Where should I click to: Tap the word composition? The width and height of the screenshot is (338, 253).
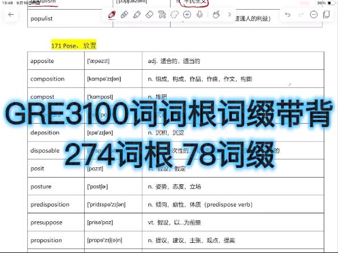point(47,79)
